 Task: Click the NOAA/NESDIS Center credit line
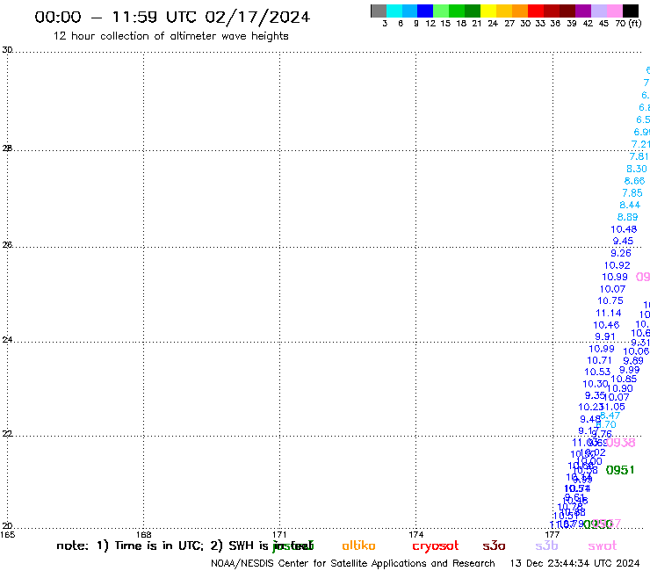353,563
